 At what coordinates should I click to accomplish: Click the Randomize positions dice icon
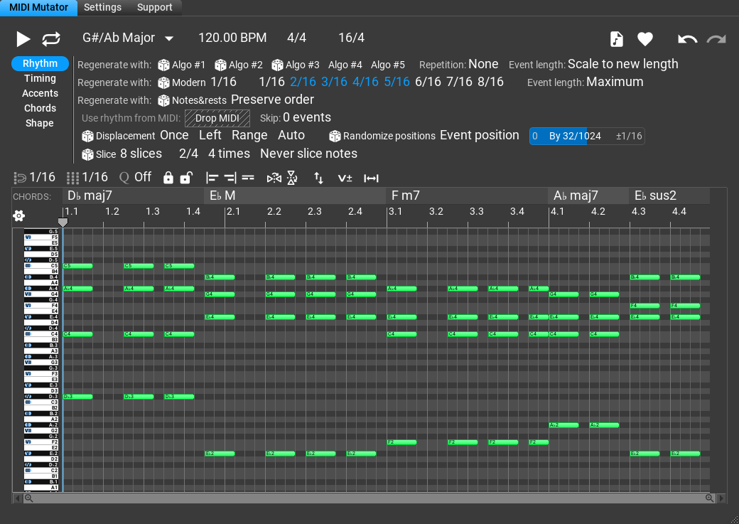click(x=335, y=135)
